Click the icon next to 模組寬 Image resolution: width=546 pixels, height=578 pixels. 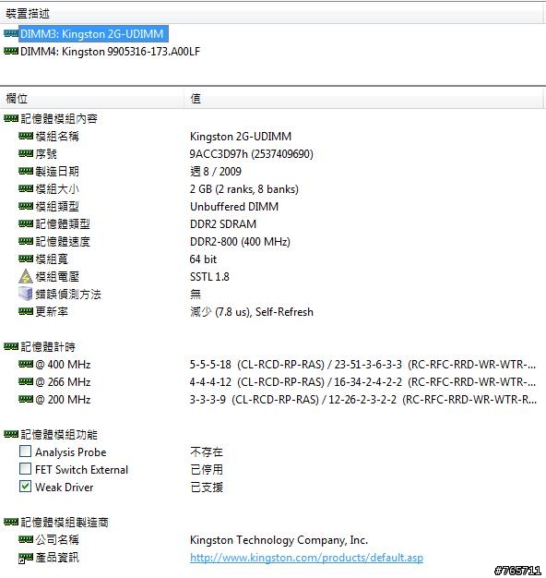(x=26, y=259)
